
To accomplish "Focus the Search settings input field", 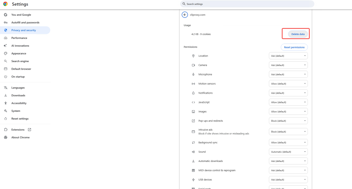I will click(x=247, y=4).
